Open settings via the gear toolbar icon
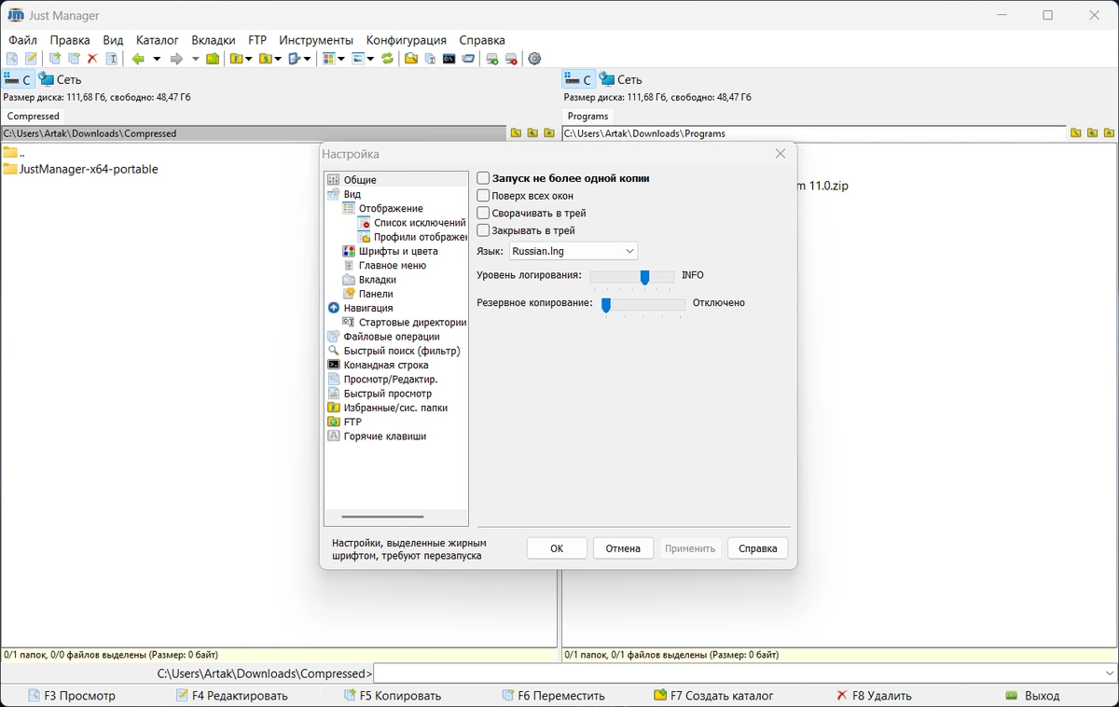The width and height of the screenshot is (1119, 707). [x=534, y=59]
